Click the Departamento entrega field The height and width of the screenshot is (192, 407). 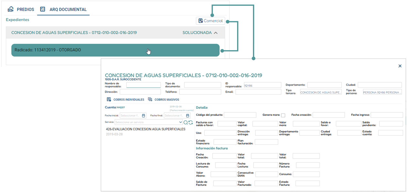pyautogui.click(x=309, y=133)
